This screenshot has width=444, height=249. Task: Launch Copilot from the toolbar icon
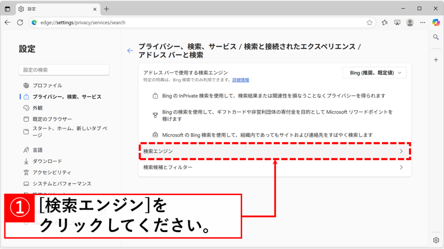point(436,22)
